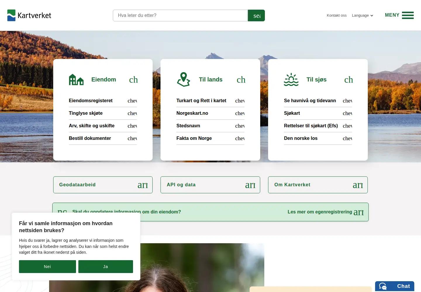
Task: Open Den norske los link
Action: (x=318, y=138)
